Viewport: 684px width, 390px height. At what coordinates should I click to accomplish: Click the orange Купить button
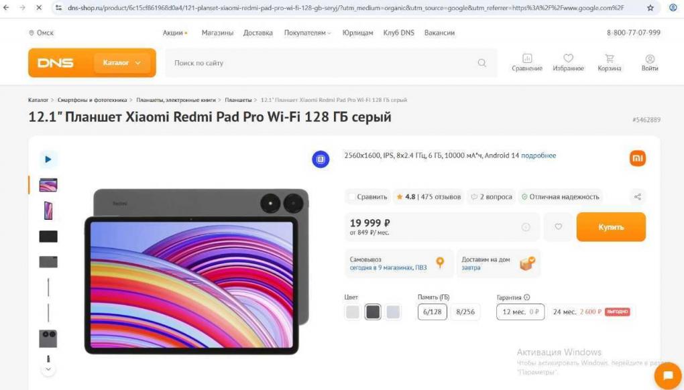(x=611, y=227)
